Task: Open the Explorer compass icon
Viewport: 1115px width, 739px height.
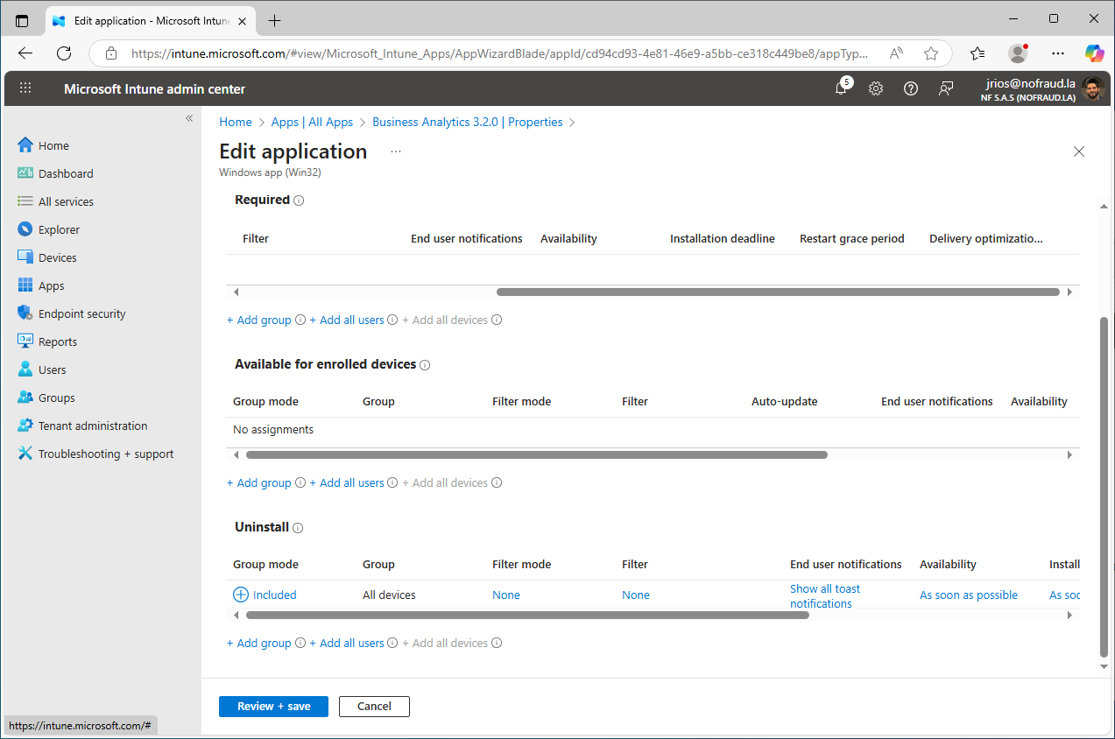Action: point(25,229)
